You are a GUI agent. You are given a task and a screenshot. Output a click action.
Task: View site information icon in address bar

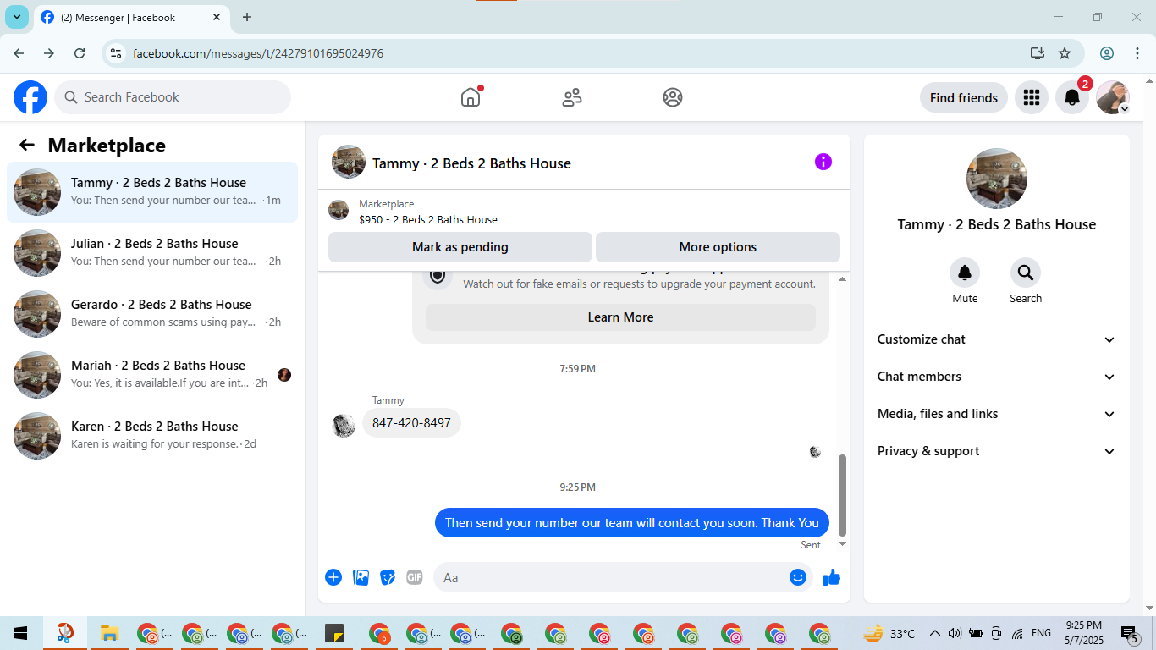pos(117,53)
